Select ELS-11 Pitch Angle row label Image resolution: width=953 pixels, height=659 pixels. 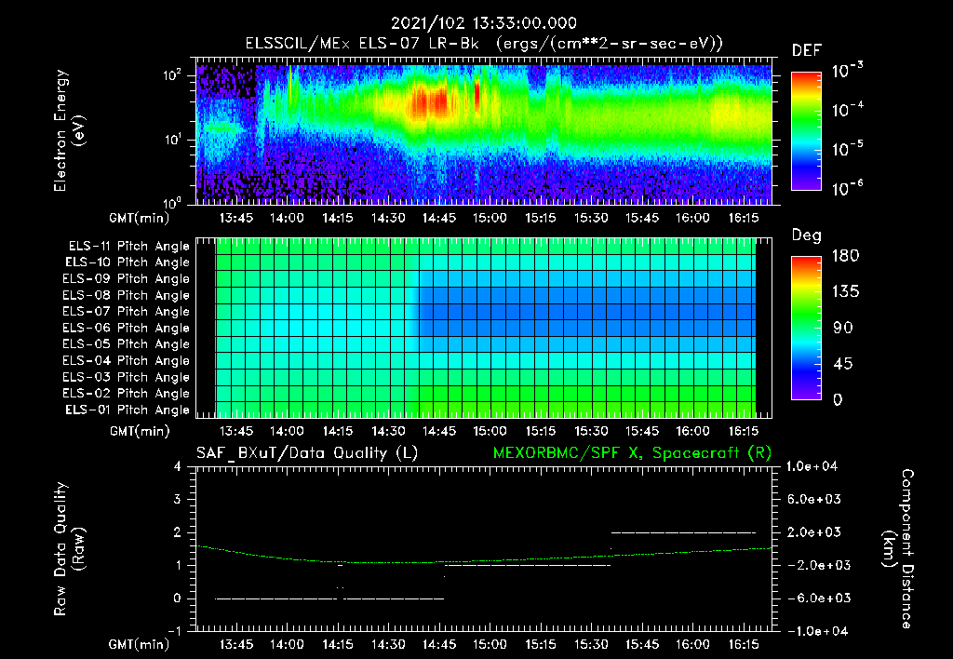[128, 247]
